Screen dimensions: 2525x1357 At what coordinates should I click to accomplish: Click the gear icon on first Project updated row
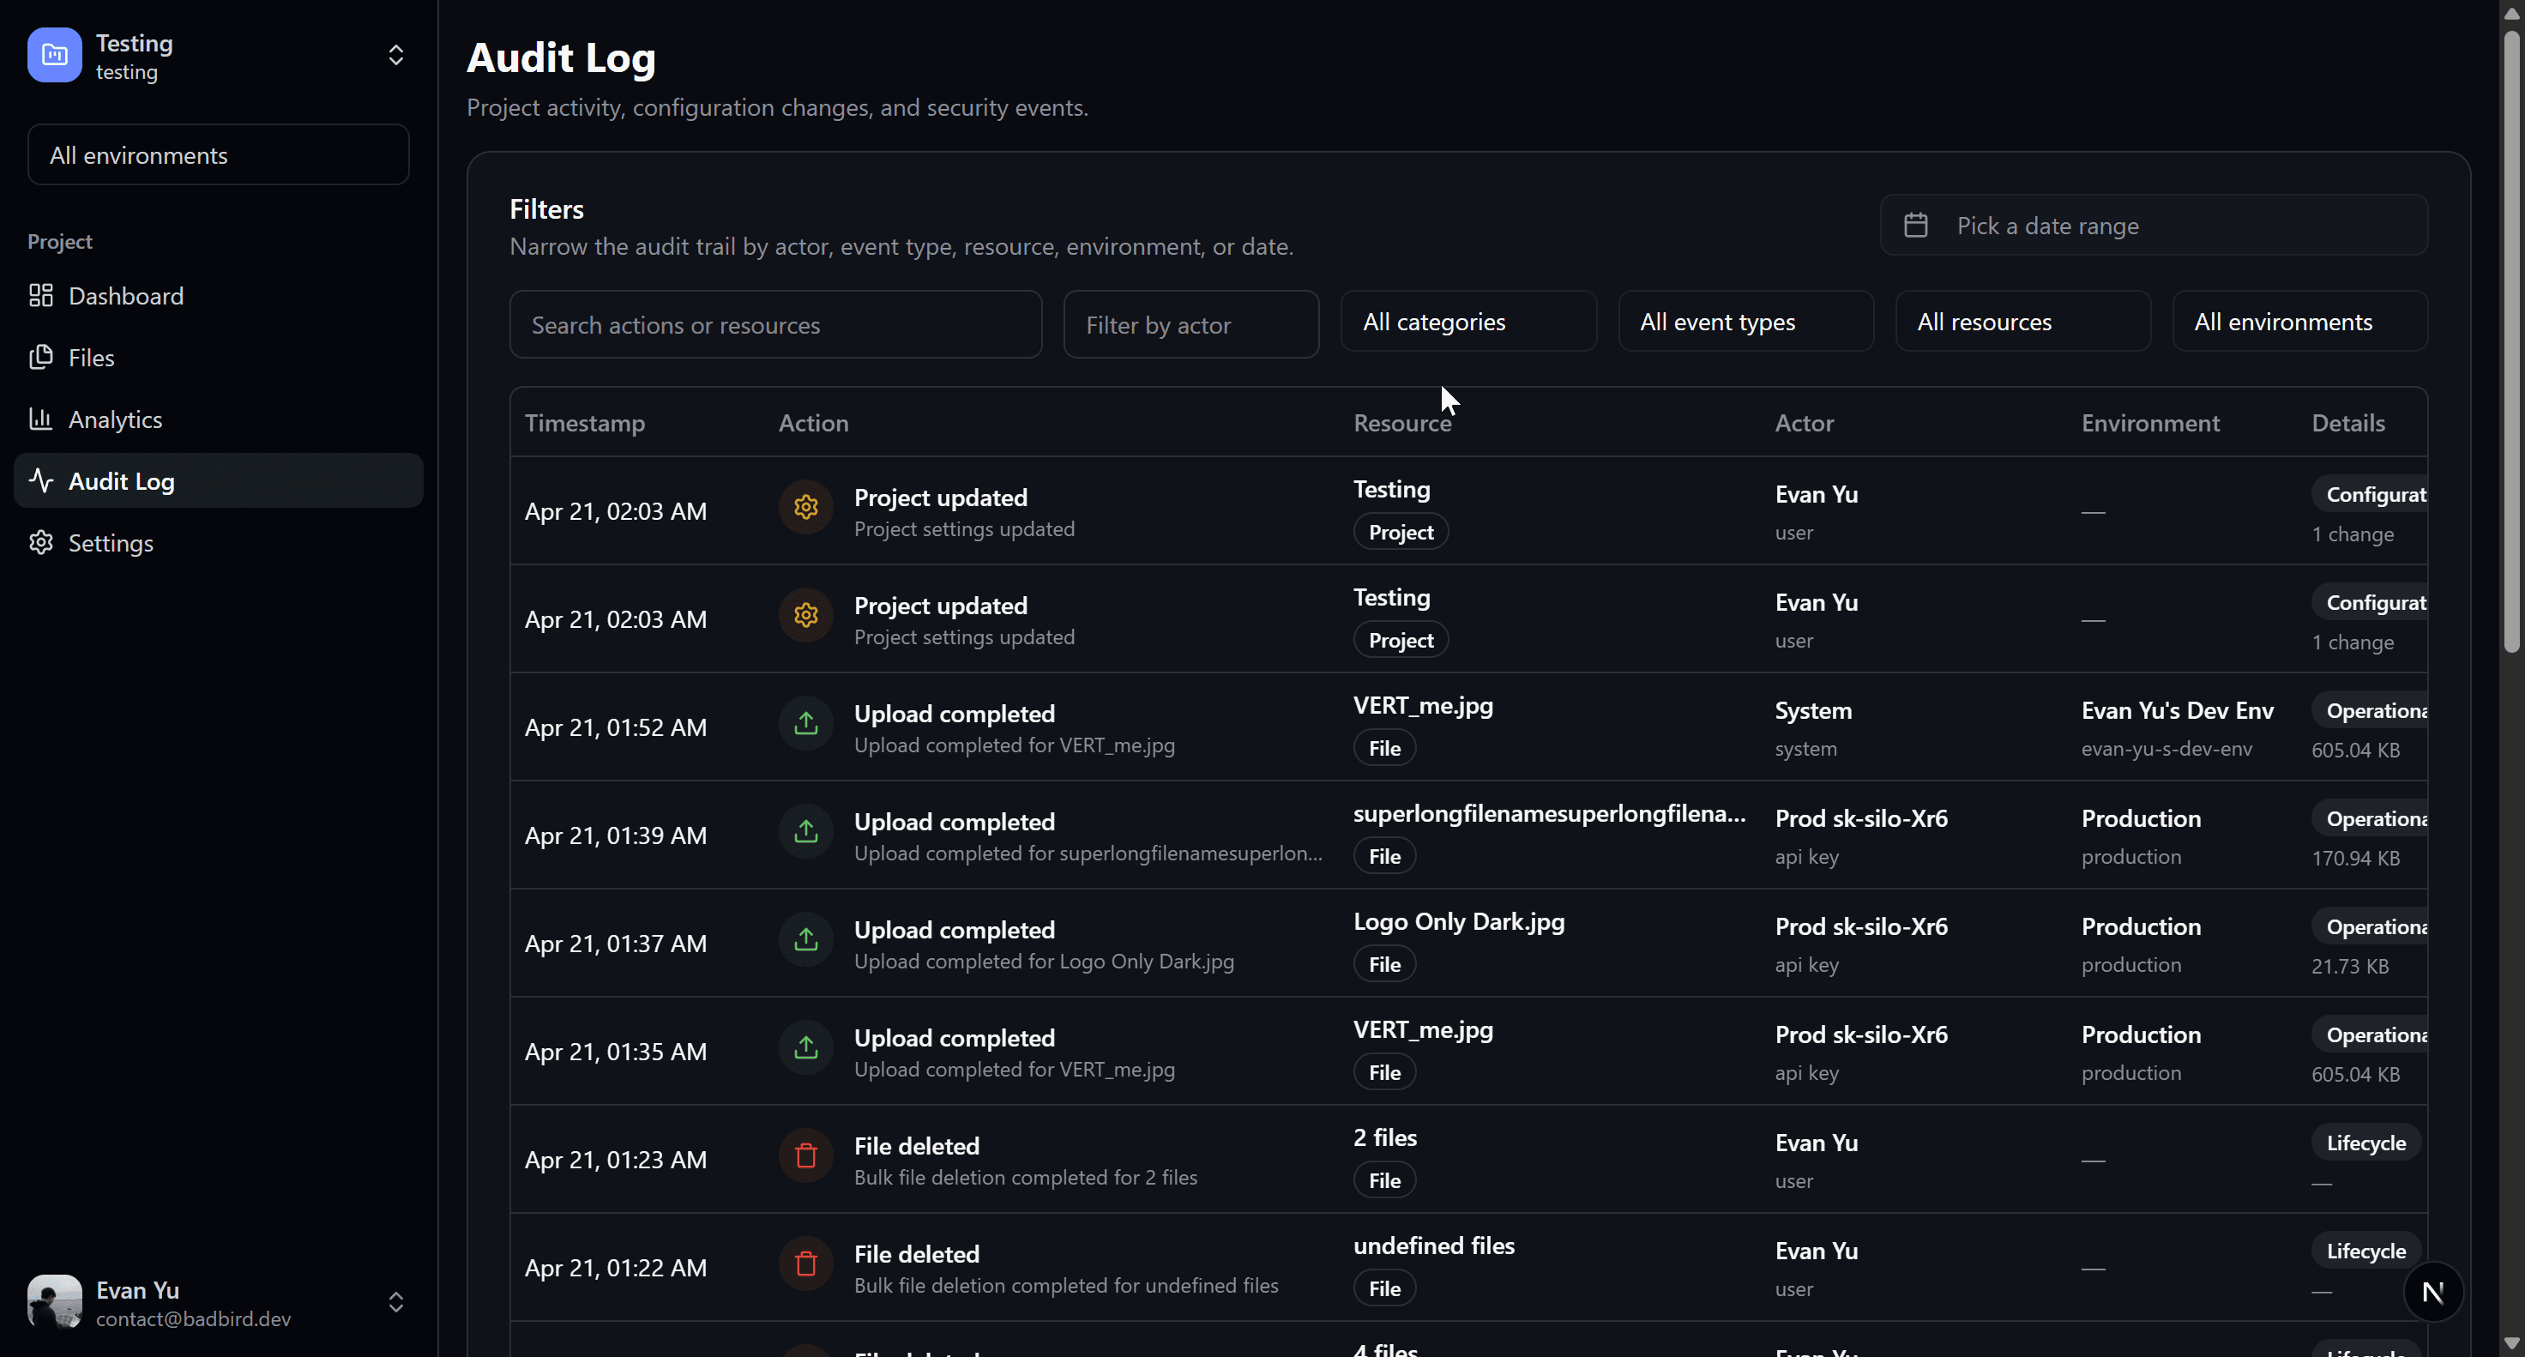pos(805,507)
